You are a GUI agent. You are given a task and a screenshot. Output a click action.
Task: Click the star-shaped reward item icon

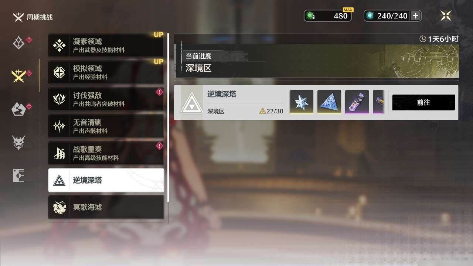pos(302,102)
